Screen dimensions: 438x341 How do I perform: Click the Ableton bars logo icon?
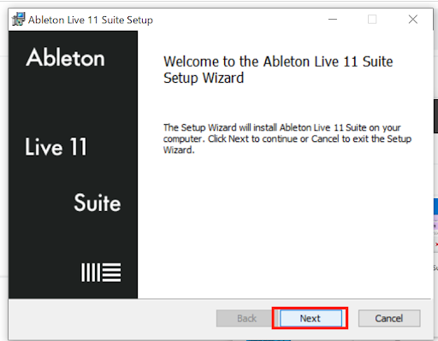tap(101, 273)
